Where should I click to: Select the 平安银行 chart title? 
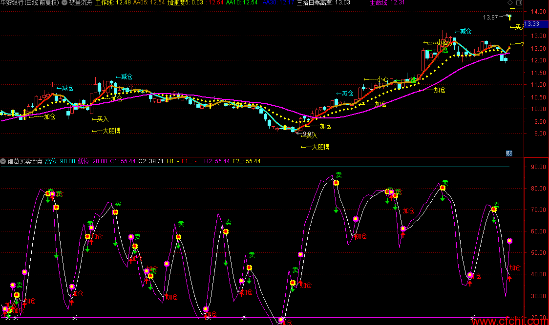29,3
